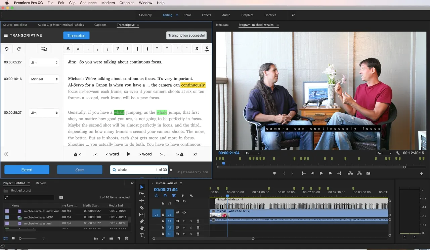The image size is (430, 250).
Task: Mute audio track A1
Action: [184, 221]
